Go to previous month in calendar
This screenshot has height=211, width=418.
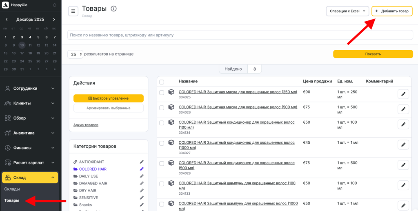coord(7,20)
